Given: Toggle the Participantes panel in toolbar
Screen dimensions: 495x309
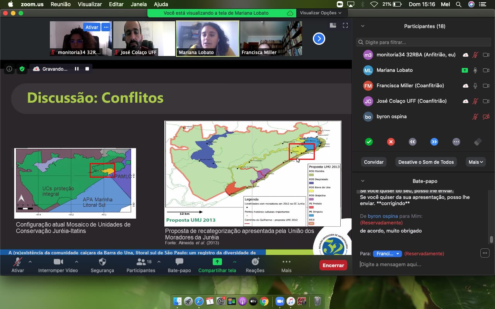Looking at the screenshot, I should point(141,265).
